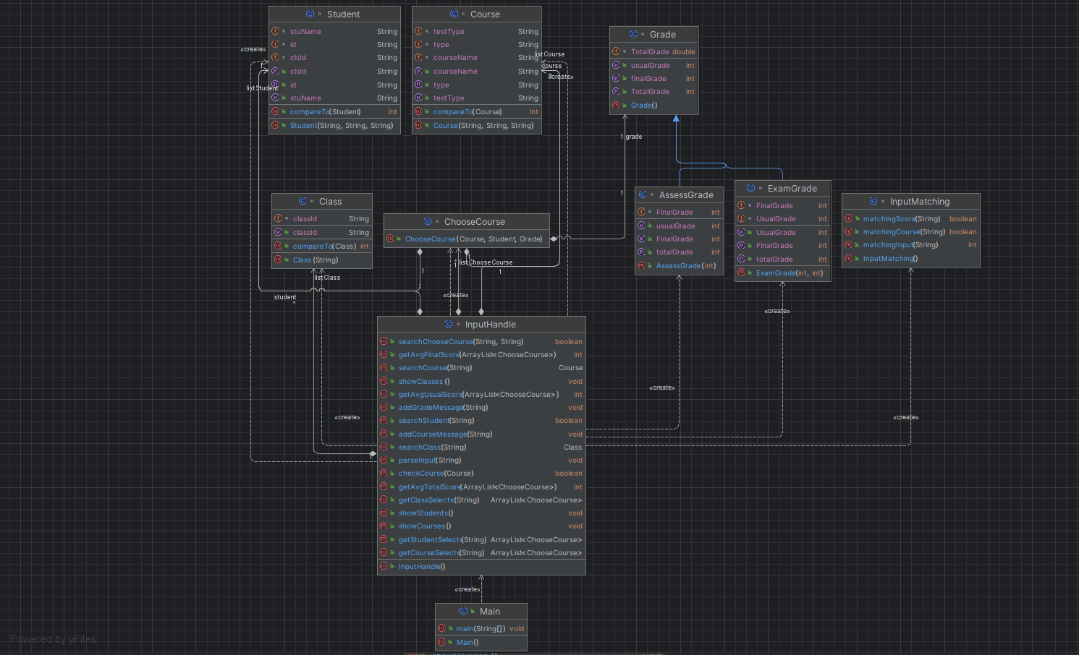Click the method icon next to main(String[])

[441, 628]
